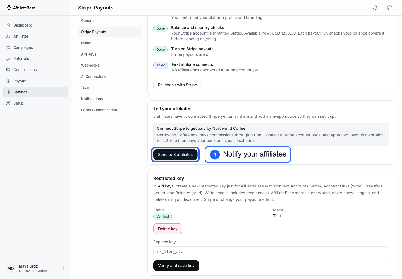Image resolution: width=402 pixels, height=279 pixels.
Task: Click Verify and save key button
Action: (176, 266)
